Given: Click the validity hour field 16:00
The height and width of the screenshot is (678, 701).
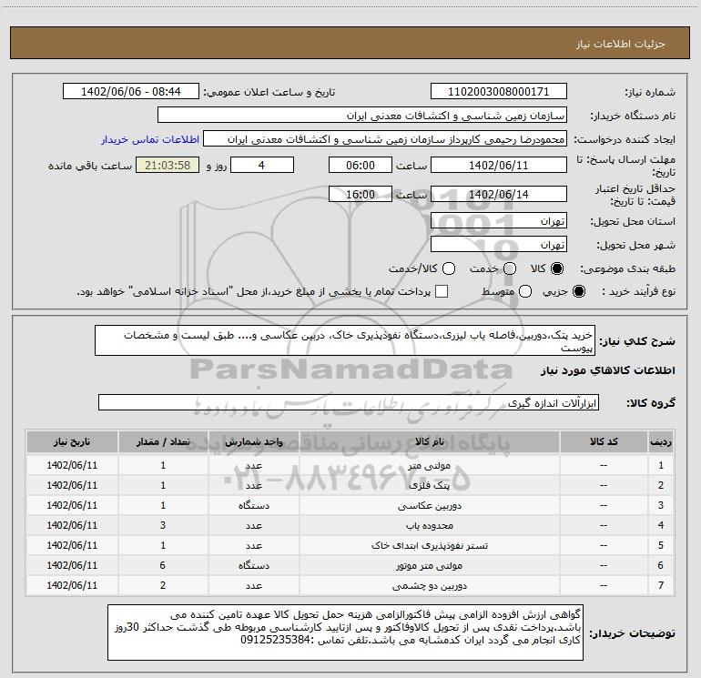Looking at the screenshot, I should point(361,194).
